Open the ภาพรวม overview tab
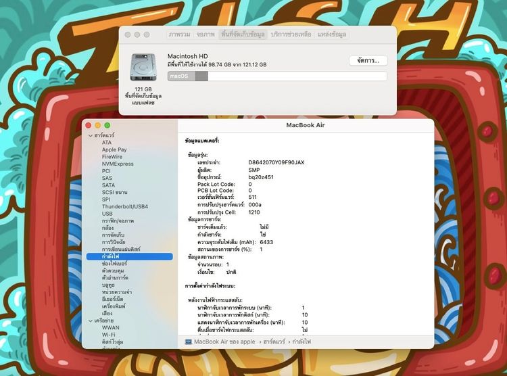 [179, 34]
